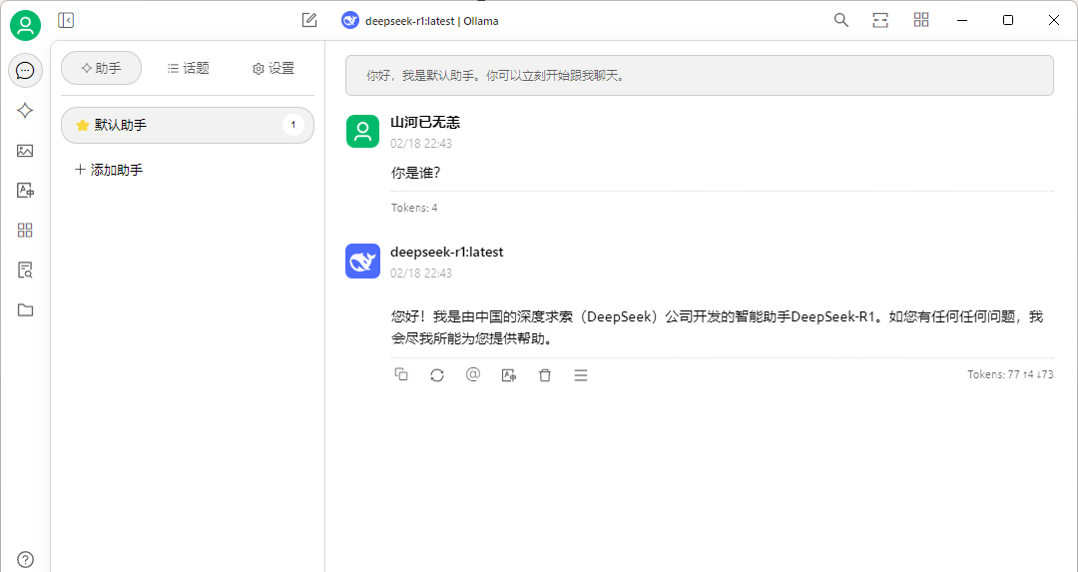This screenshot has width=1078, height=572.
Task: Click the Tokens: 4 label
Action: (x=414, y=208)
